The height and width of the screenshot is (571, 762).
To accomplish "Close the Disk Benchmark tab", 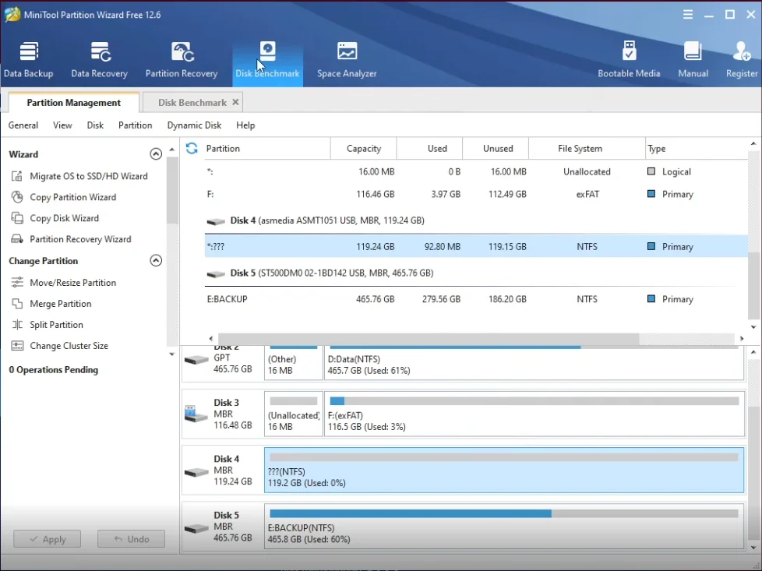I will pos(236,102).
